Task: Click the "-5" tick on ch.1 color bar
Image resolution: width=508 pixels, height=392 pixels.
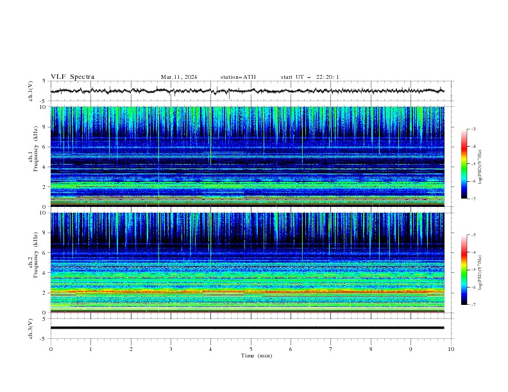Action: tap(473, 164)
